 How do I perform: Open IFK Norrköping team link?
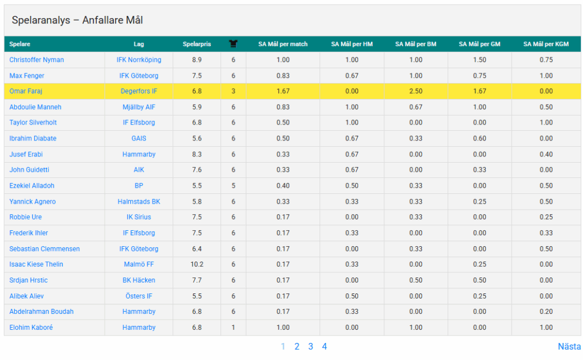(x=139, y=60)
